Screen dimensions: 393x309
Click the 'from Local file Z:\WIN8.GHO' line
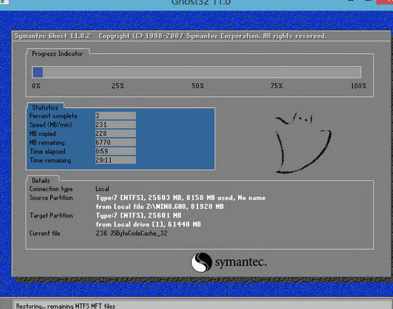coord(160,206)
